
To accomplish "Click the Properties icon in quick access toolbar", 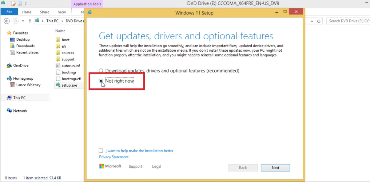I will (x=13, y=4).
